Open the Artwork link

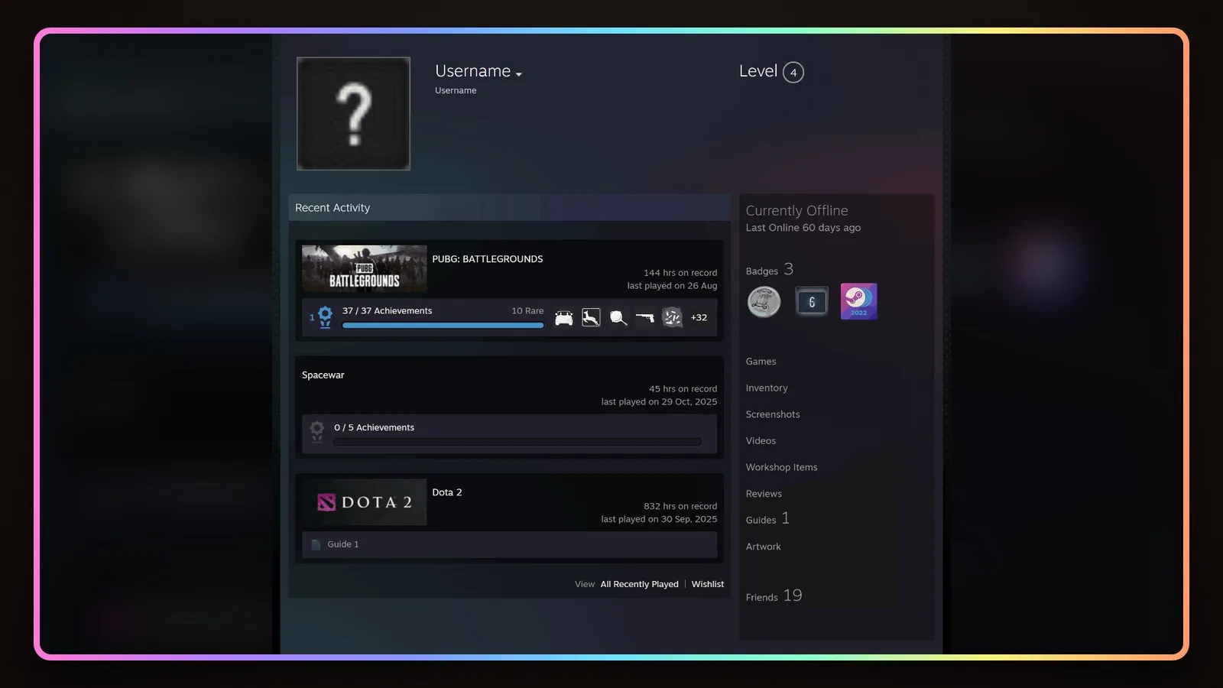pyautogui.click(x=763, y=547)
